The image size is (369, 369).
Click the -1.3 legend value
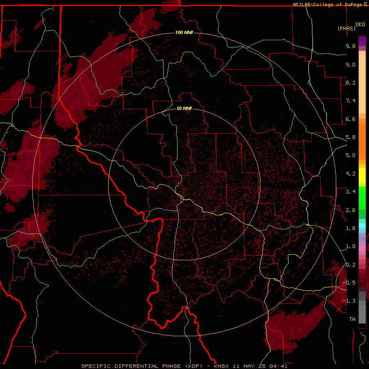[349, 301]
